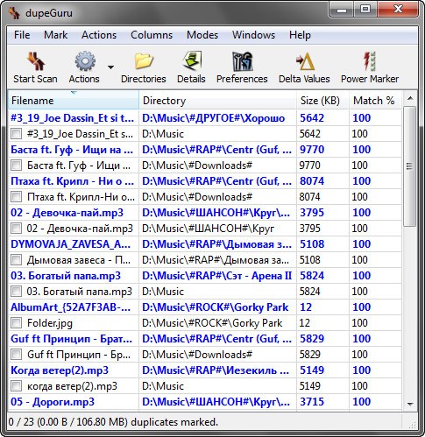Open the Mark menu
Screen dimensions: 425x437
pyautogui.click(x=55, y=35)
